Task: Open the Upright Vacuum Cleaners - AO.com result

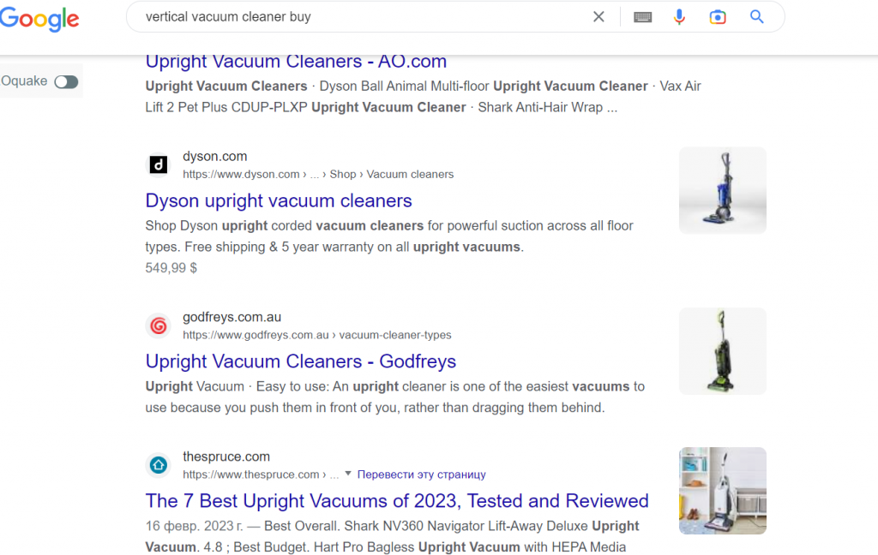Action: 296,62
